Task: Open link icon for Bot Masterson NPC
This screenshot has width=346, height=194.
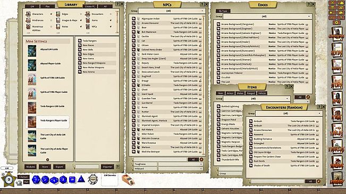Action: click(x=134, y=32)
